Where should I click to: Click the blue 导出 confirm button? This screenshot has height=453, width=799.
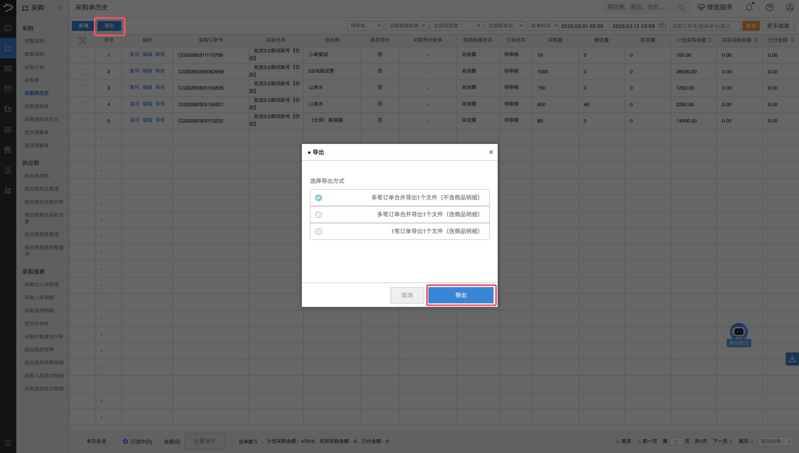pos(460,295)
